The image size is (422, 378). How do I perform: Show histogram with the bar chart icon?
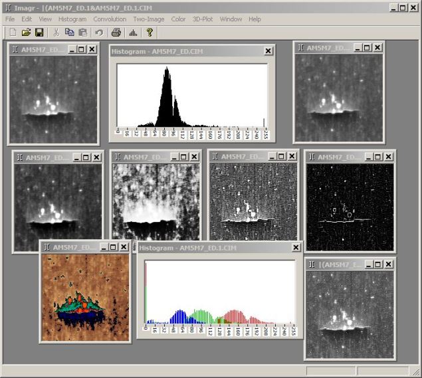click(133, 33)
